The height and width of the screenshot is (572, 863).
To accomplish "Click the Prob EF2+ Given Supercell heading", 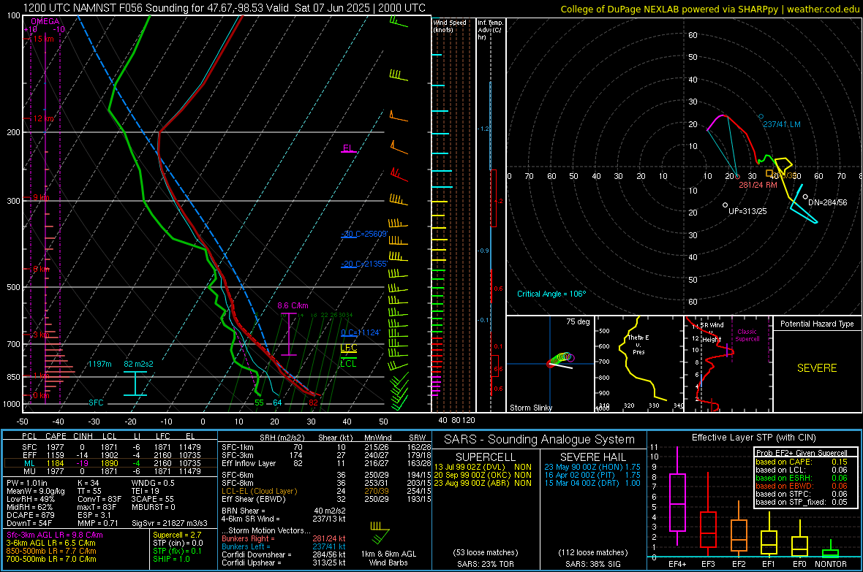I will point(802,453).
